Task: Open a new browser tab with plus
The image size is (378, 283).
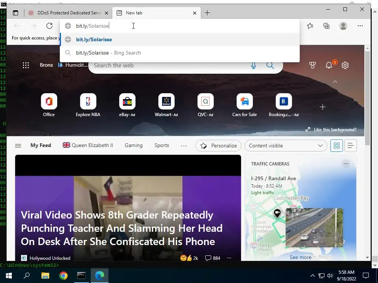Action: click(x=207, y=13)
